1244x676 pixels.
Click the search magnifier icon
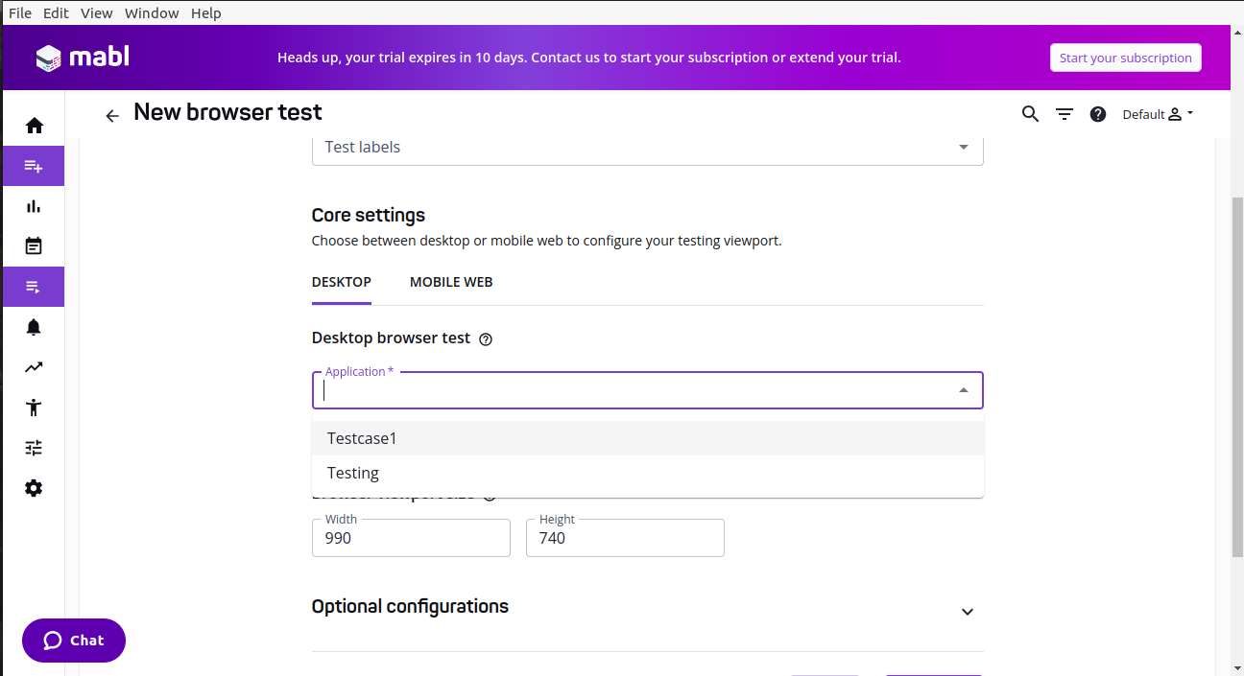pyautogui.click(x=1030, y=114)
